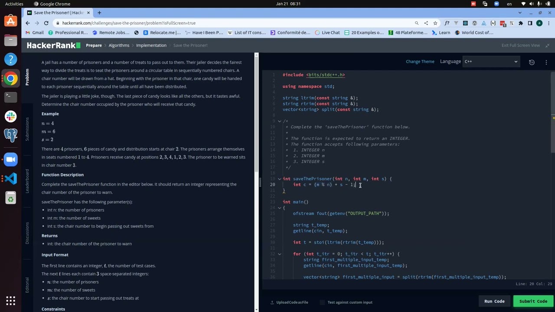Image resolution: width=555 pixels, height=312 pixels.
Task: Open the blue triangle extension icon
Action: [x=484, y=23]
